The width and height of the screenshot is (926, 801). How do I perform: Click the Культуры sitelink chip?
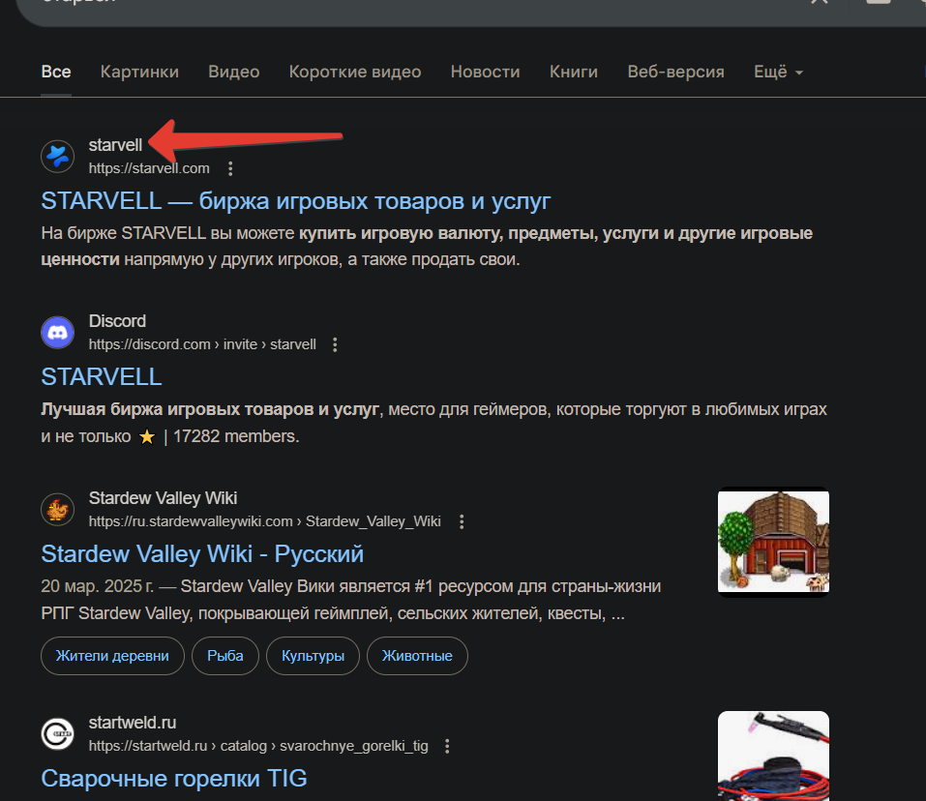click(x=313, y=656)
